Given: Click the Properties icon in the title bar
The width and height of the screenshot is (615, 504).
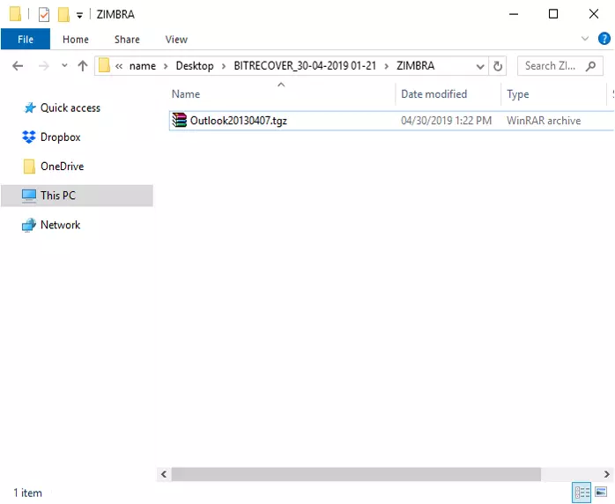Looking at the screenshot, I should point(44,14).
